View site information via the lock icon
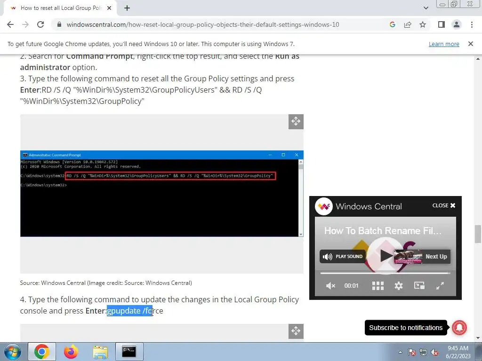 (x=59, y=24)
